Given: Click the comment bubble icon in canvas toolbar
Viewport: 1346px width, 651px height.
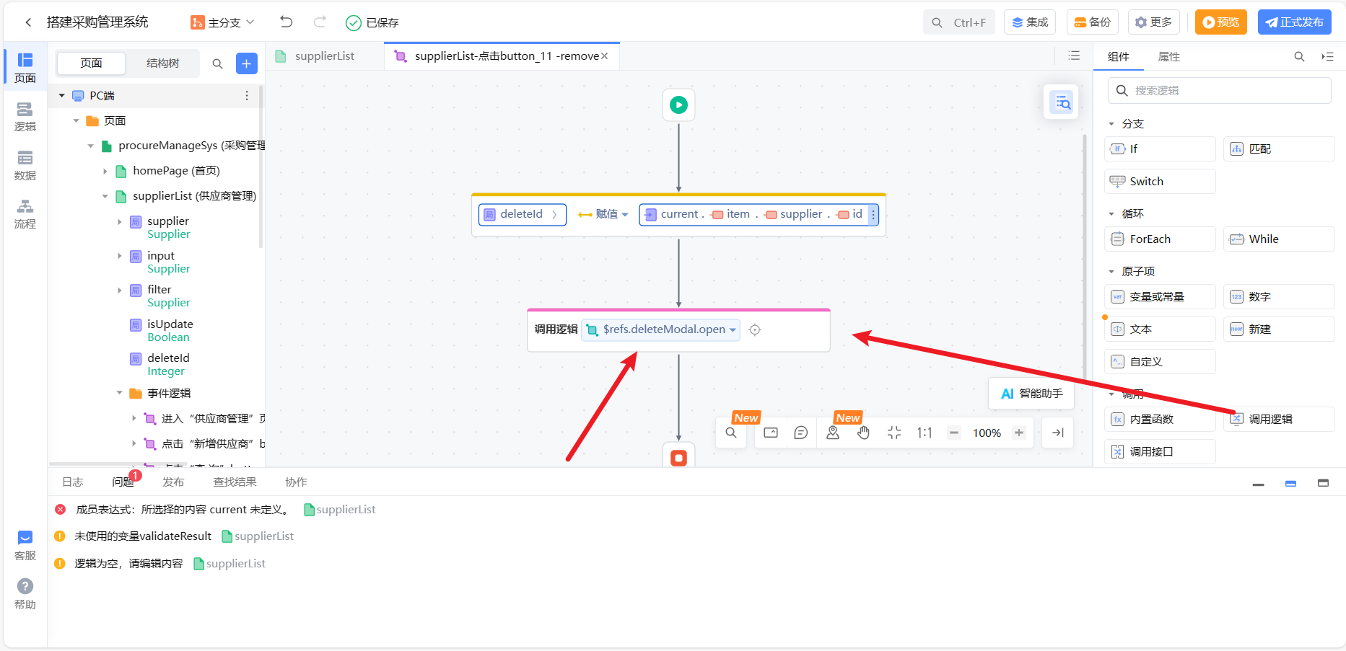Looking at the screenshot, I should (x=800, y=433).
